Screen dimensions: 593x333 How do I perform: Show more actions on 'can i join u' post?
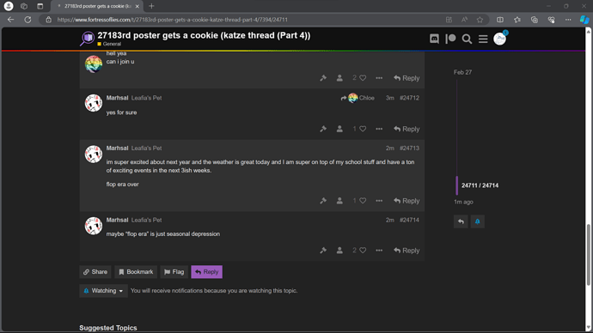click(x=379, y=78)
